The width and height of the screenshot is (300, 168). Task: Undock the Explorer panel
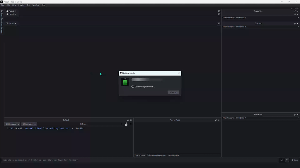click(295, 23)
